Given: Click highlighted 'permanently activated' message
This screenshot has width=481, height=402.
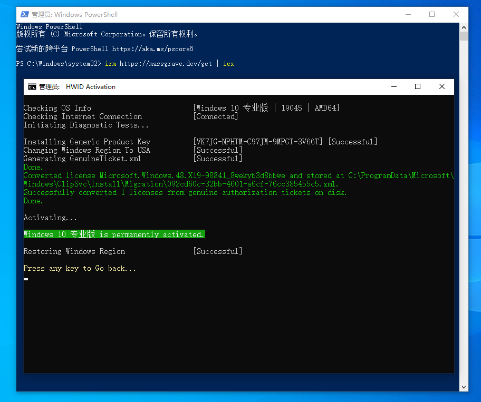Looking at the screenshot, I should point(114,234).
